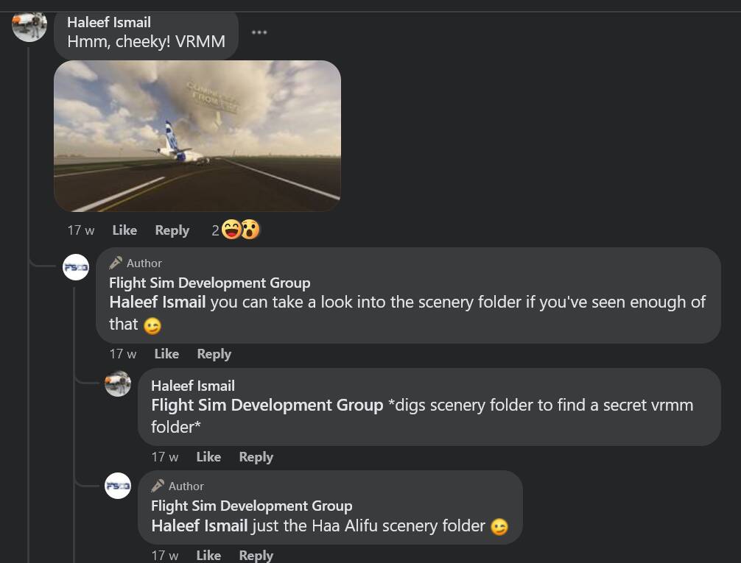Like Haleef's 'digs scenery folder' reply
The height and width of the screenshot is (563, 741).
pos(209,457)
